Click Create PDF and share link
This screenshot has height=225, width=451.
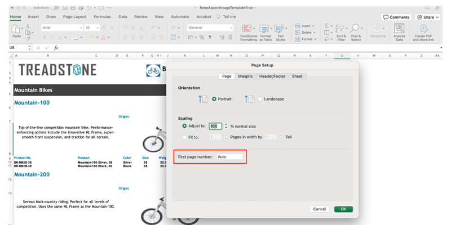[x=423, y=33]
